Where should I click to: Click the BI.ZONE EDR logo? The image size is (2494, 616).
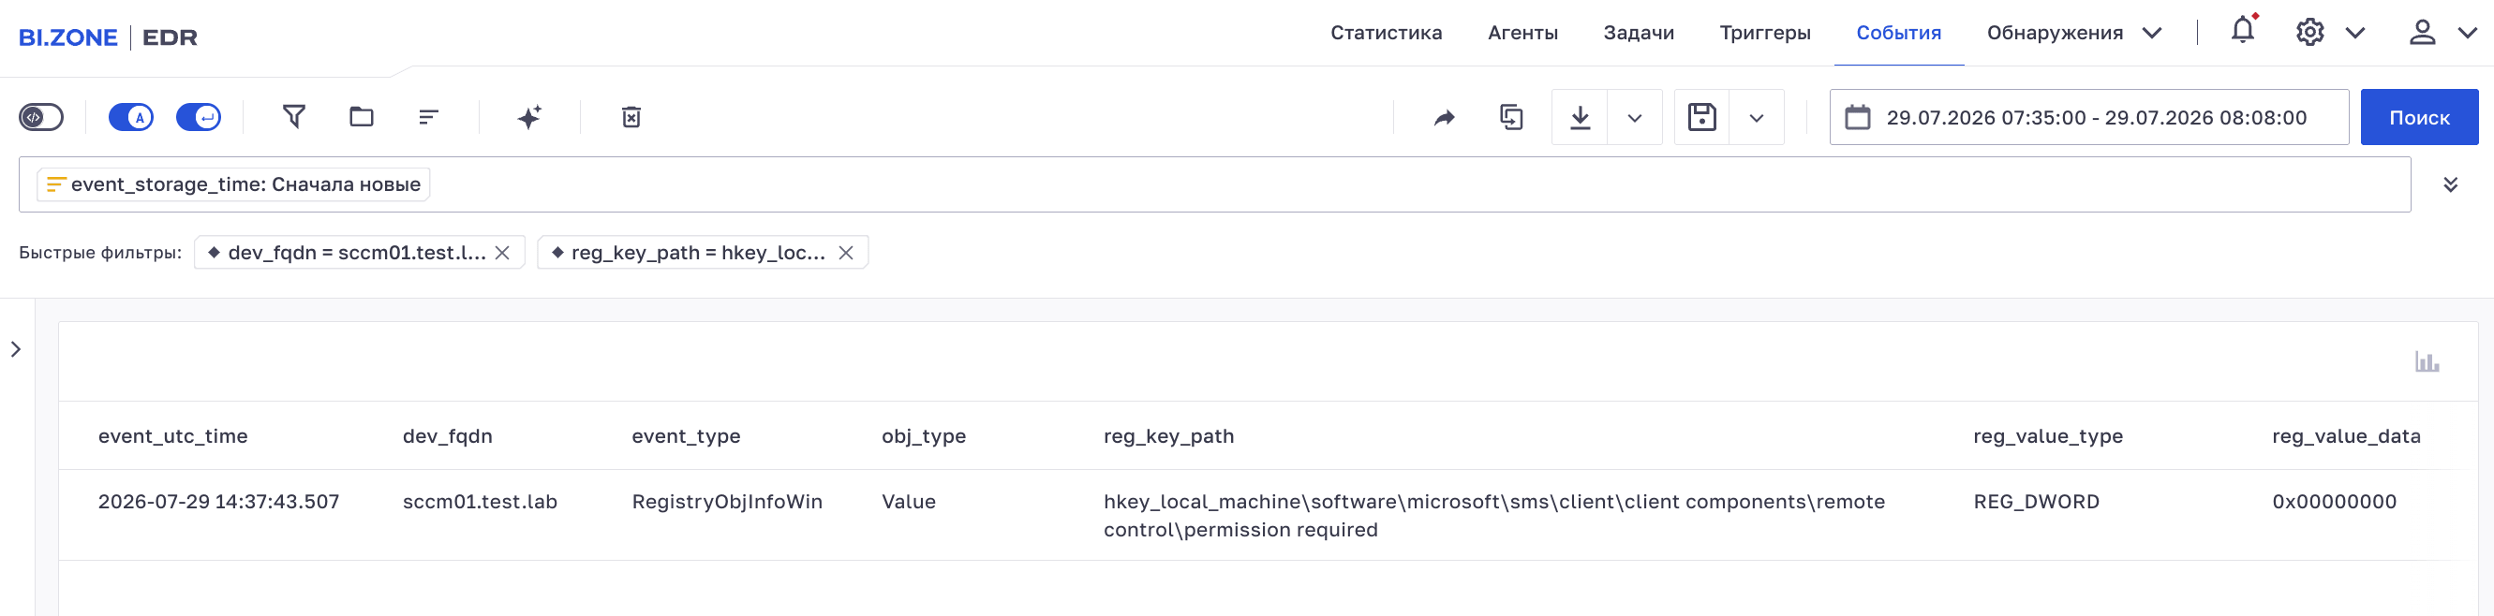tap(109, 37)
